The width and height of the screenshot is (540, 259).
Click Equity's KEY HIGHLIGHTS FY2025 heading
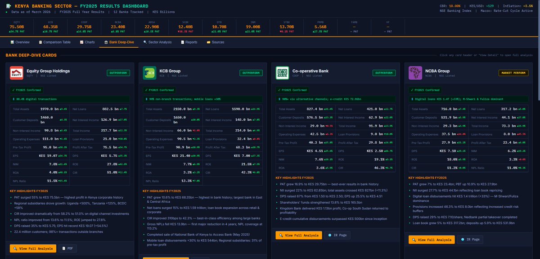coord(29,191)
